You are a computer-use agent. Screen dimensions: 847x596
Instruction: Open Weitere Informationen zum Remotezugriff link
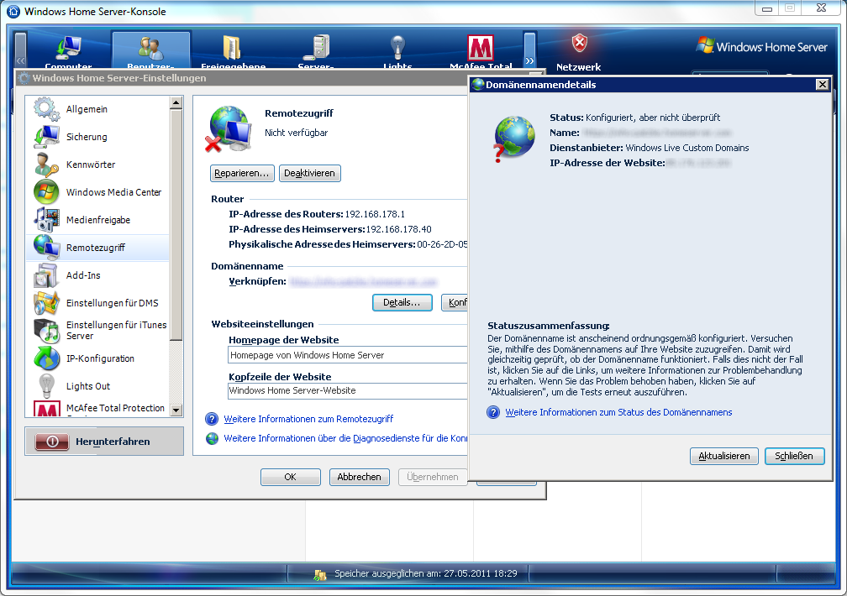[308, 419]
